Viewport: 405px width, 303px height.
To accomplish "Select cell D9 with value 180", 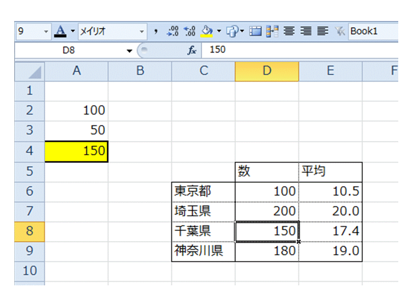I will click(x=267, y=252).
